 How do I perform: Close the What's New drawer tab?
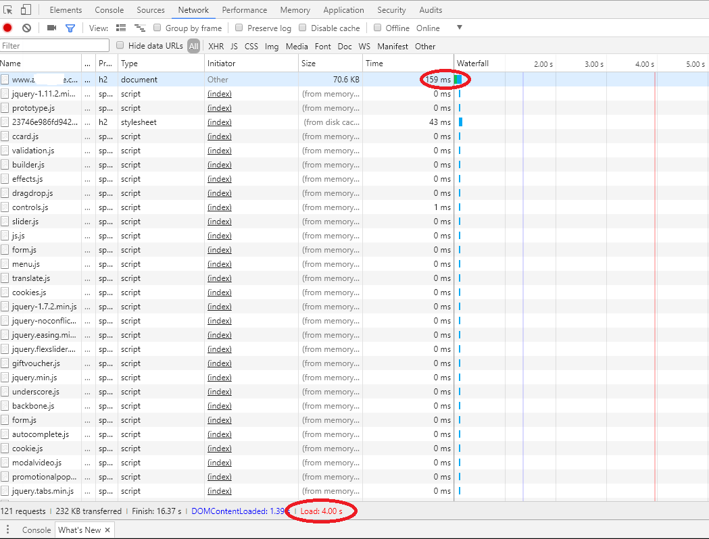pos(107,530)
